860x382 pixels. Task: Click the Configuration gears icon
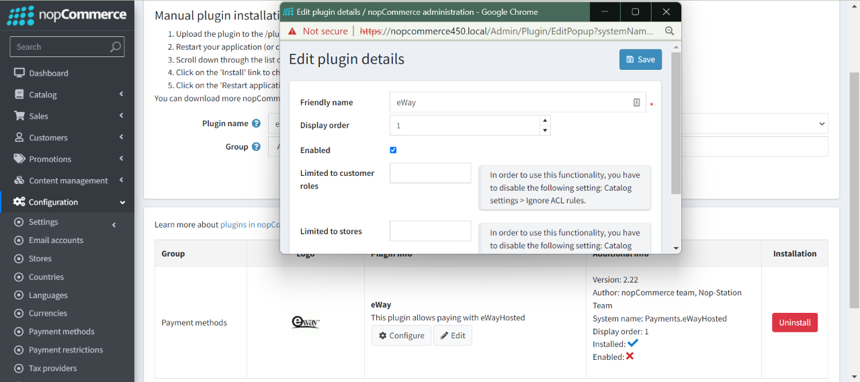19,202
